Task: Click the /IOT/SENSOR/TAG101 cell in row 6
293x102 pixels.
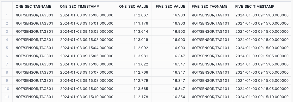Action: pos(210,56)
